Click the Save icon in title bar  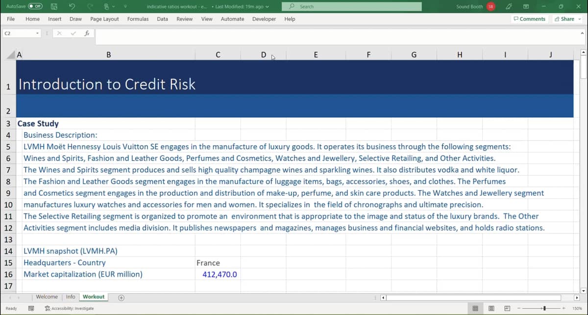point(54,6)
